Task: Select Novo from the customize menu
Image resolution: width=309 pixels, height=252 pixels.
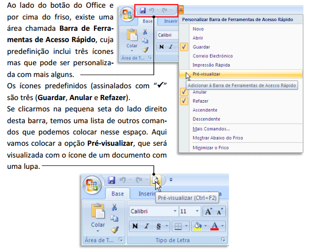Action: click(199, 28)
